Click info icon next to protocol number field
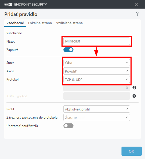145x159 pixels. click(x=134, y=88)
